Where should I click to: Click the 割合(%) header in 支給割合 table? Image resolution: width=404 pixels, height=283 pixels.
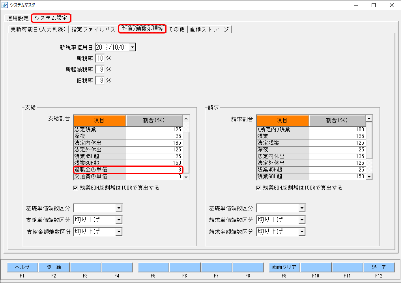154,121
